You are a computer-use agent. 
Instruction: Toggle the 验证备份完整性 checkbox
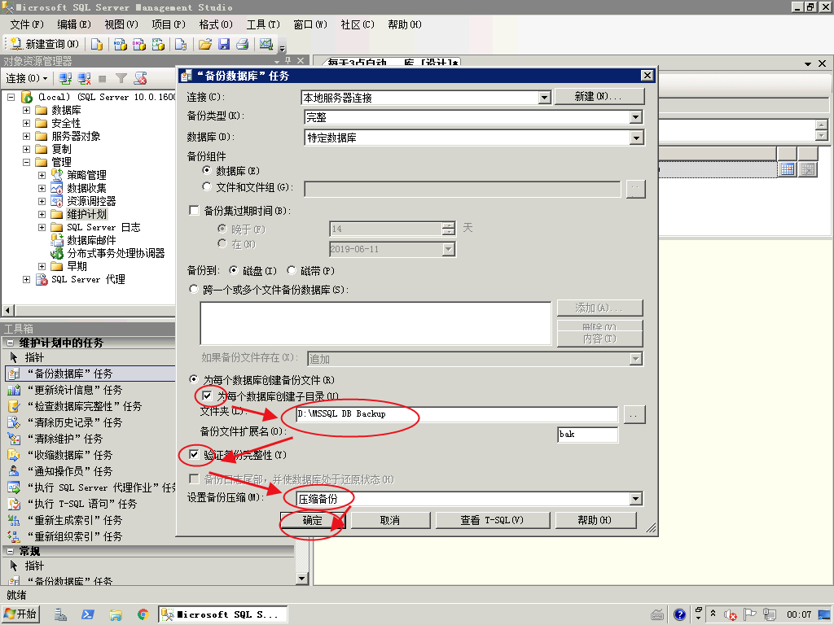click(x=194, y=455)
